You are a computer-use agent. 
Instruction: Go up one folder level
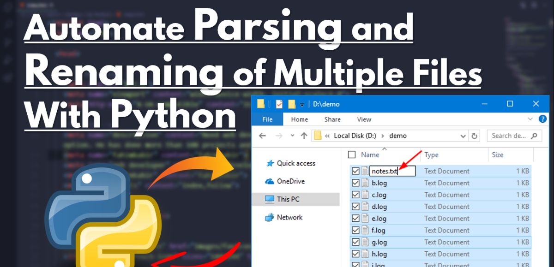[x=304, y=136]
